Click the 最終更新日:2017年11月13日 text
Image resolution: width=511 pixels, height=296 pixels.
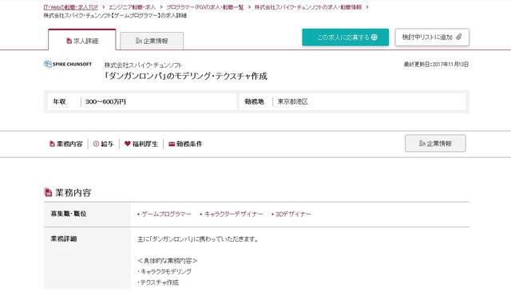tap(436, 65)
